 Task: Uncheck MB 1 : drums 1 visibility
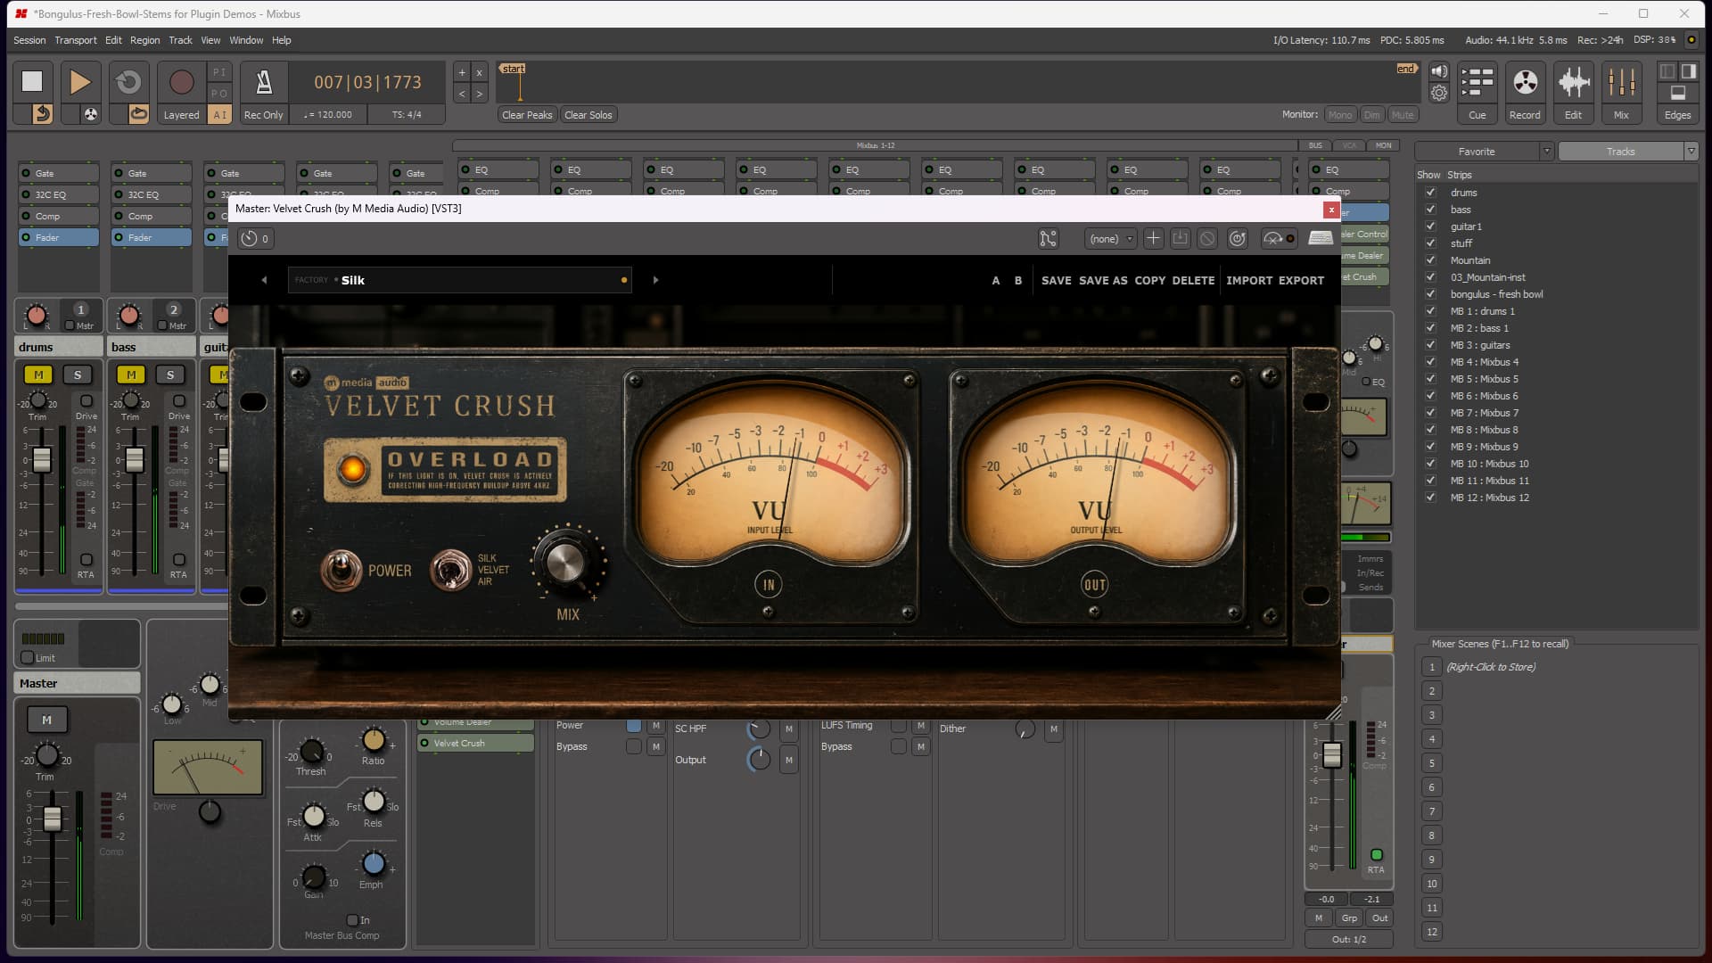(x=1430, y=311)
